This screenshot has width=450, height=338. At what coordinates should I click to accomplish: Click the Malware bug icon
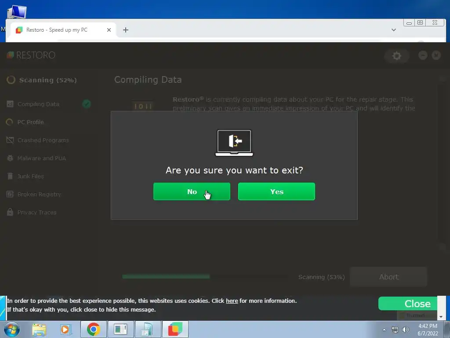click(x=10, y=158)
